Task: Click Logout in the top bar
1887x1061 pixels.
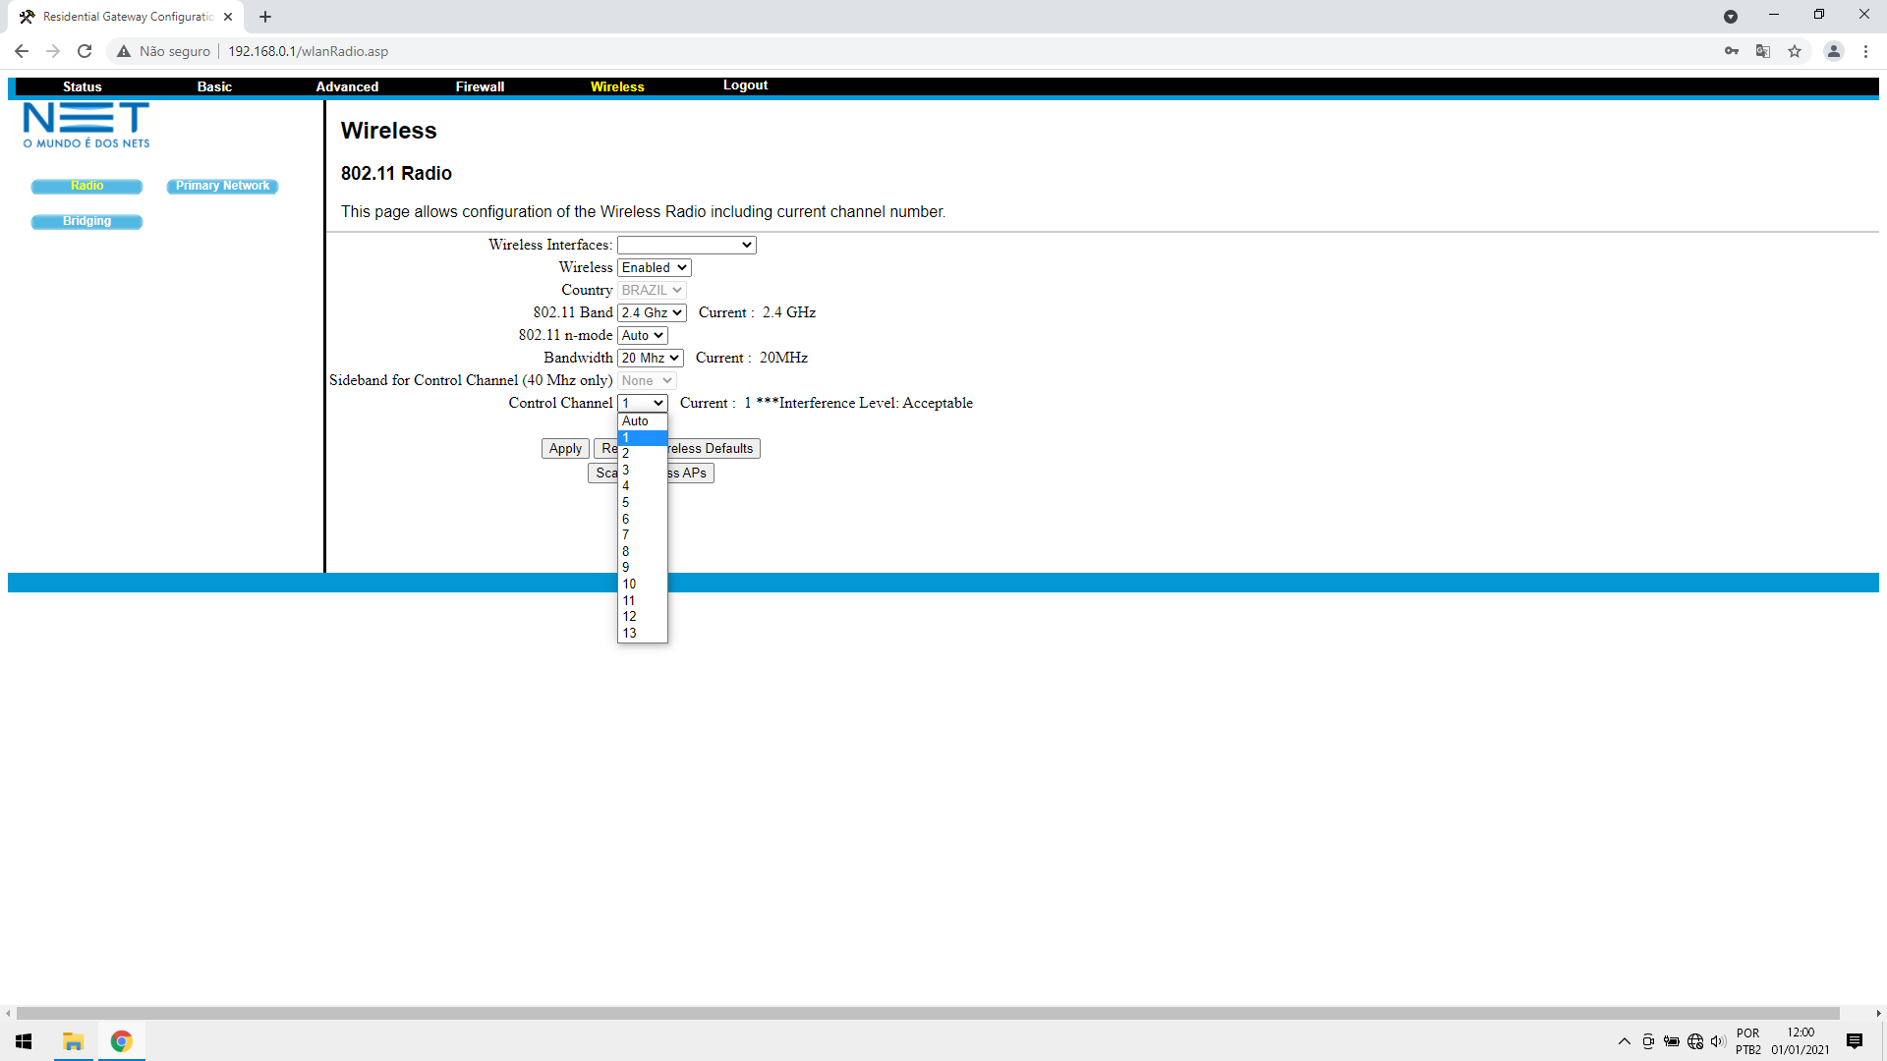Action: [x=746, y=85]
